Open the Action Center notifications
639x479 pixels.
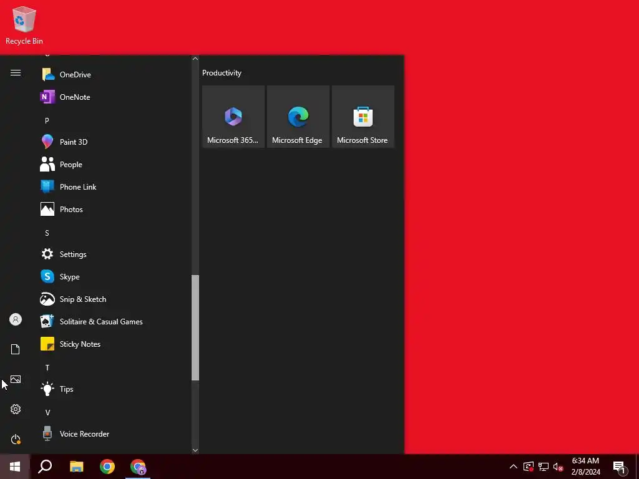pyautogui.click(x=620, y=467)
